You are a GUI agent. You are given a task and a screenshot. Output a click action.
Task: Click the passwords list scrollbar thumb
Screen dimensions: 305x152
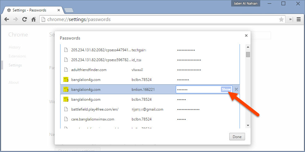pos(248,54)
